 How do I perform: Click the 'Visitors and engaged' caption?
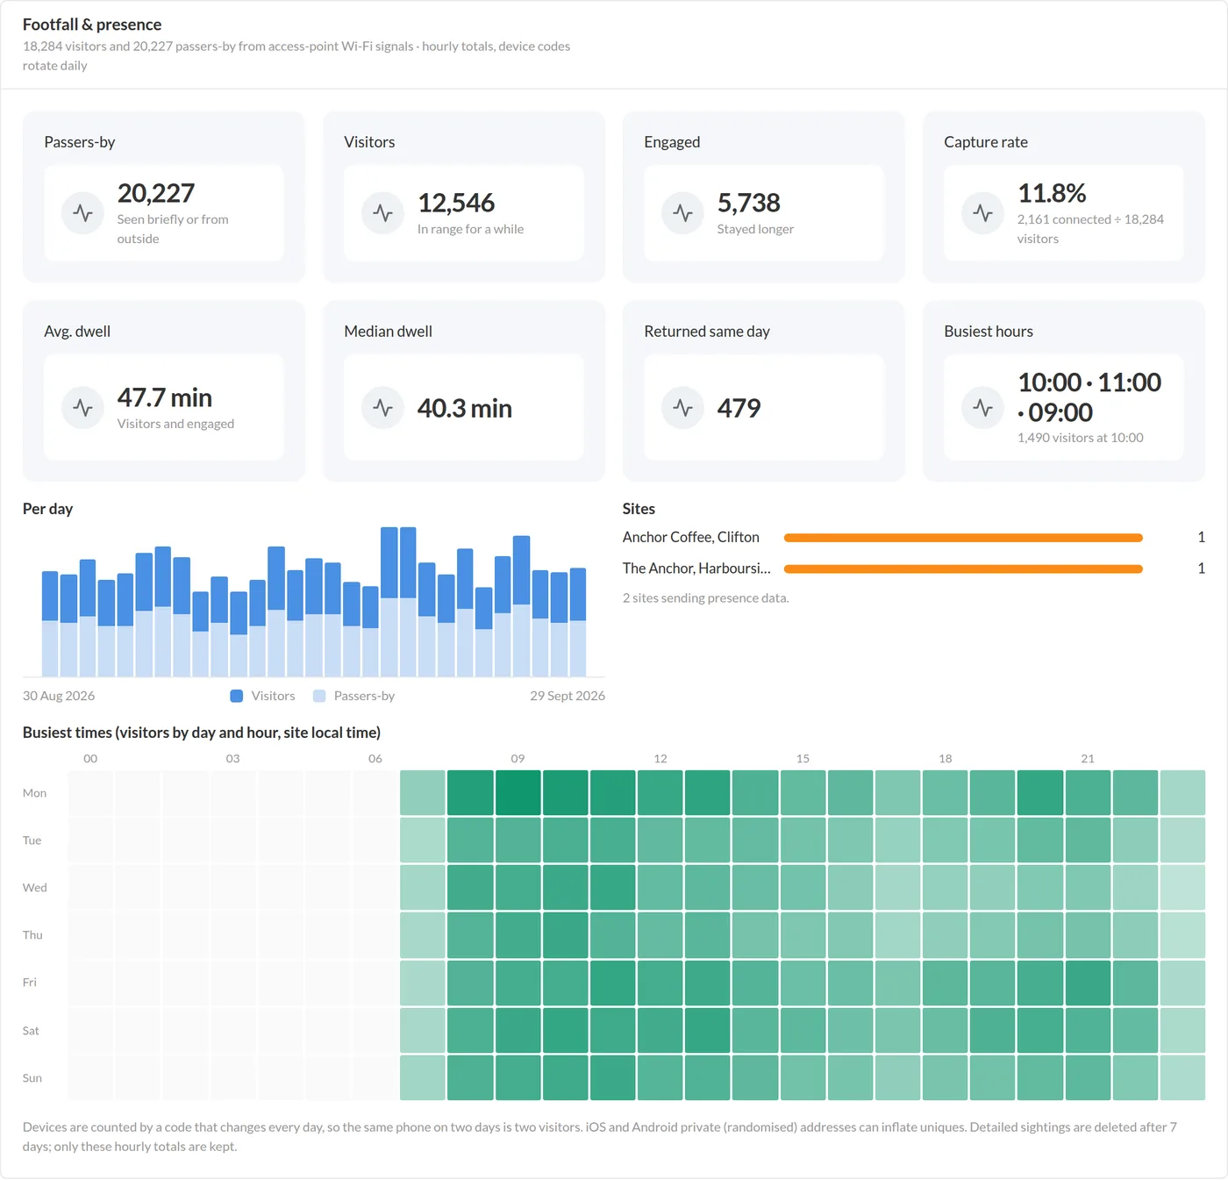click(175, 424)
